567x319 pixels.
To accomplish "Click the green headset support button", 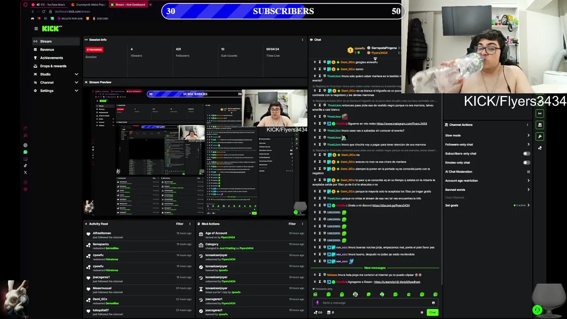I will [x=537, y=310].
